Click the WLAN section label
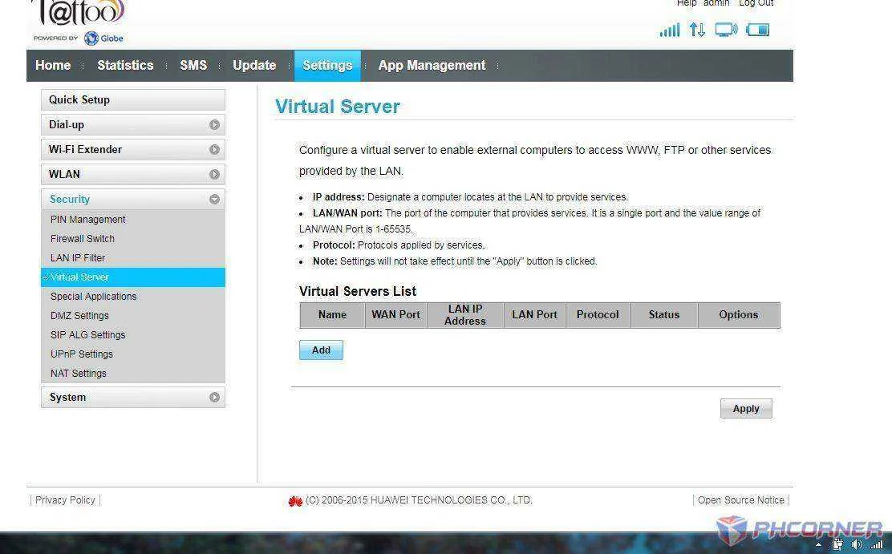This screenshot has width=892, height=554. (64, 174)
